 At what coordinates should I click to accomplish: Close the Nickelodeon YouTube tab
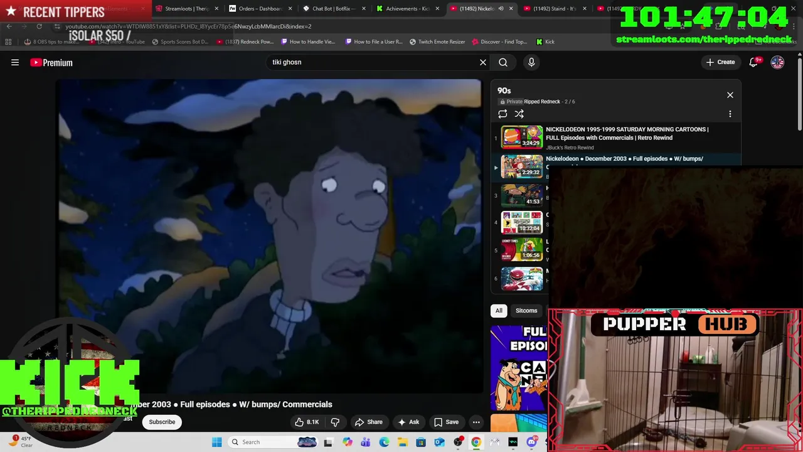pyautogui.click(x=511, y=9)
